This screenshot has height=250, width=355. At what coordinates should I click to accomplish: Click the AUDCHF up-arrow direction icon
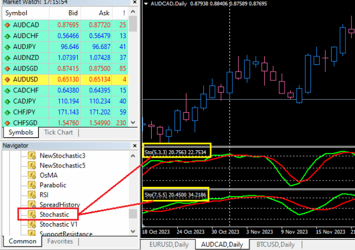(7, 36)
